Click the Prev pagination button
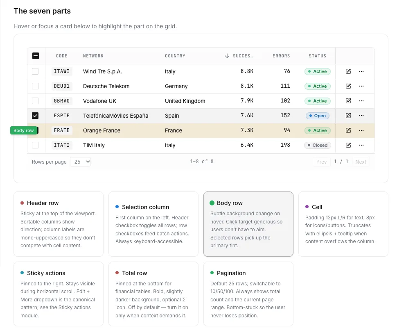The width and height of the screenshot is (397, 328). tap(322, 162)
